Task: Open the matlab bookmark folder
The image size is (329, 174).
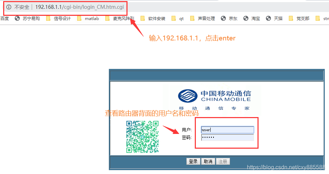Action: click(x=88, y=18)
